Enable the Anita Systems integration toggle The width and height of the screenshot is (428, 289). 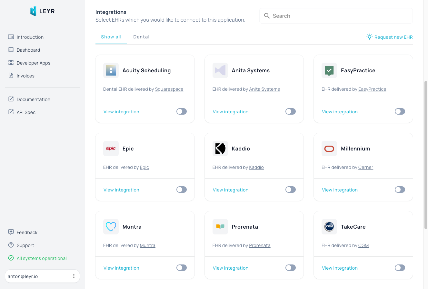tap(291, 111)
